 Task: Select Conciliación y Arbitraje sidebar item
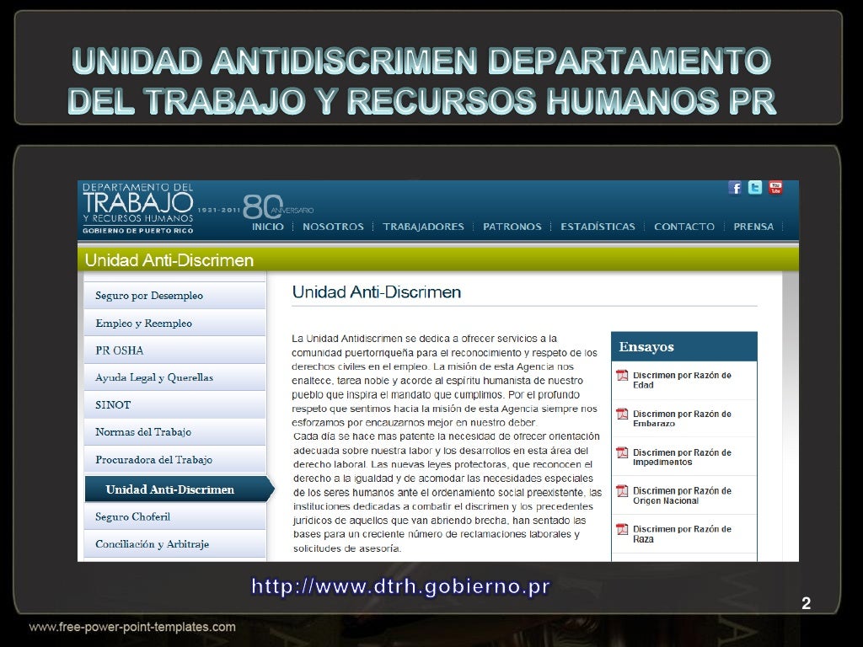175,544
